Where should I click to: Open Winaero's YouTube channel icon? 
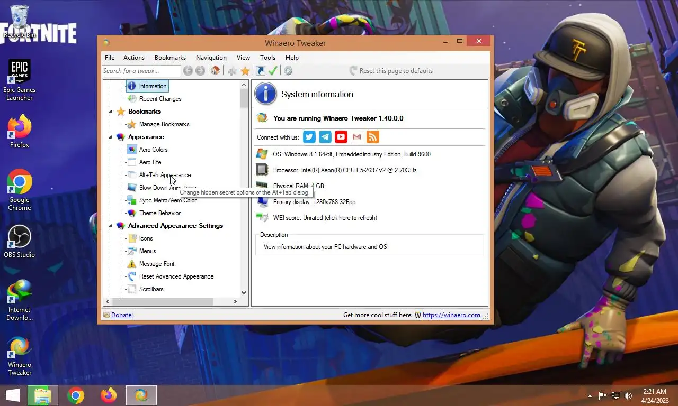point(341,137)
